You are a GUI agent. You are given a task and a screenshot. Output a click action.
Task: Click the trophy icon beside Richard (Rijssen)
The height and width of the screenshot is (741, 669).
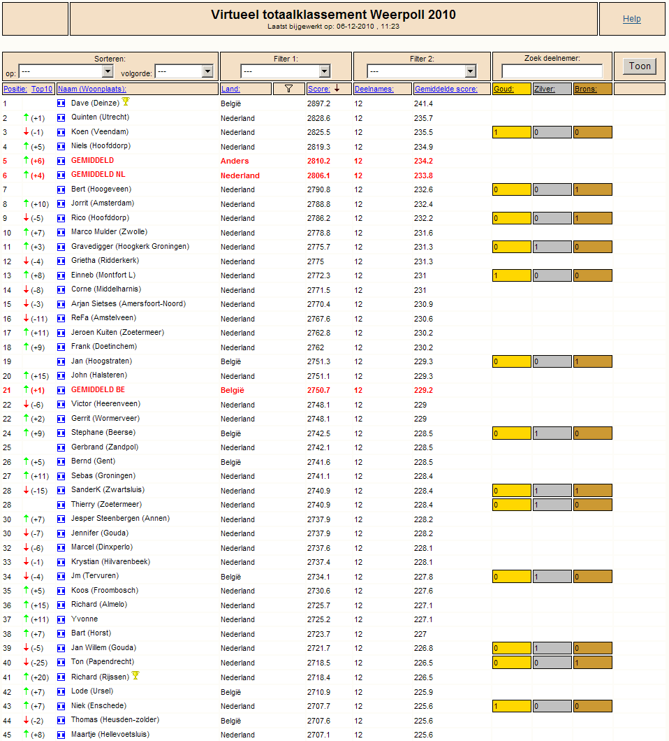coord(135,675)
